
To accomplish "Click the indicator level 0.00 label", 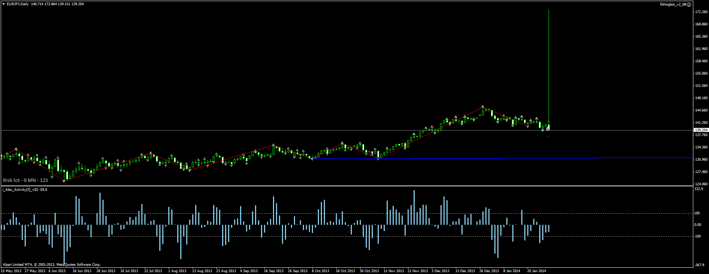I will pos(698,225).
